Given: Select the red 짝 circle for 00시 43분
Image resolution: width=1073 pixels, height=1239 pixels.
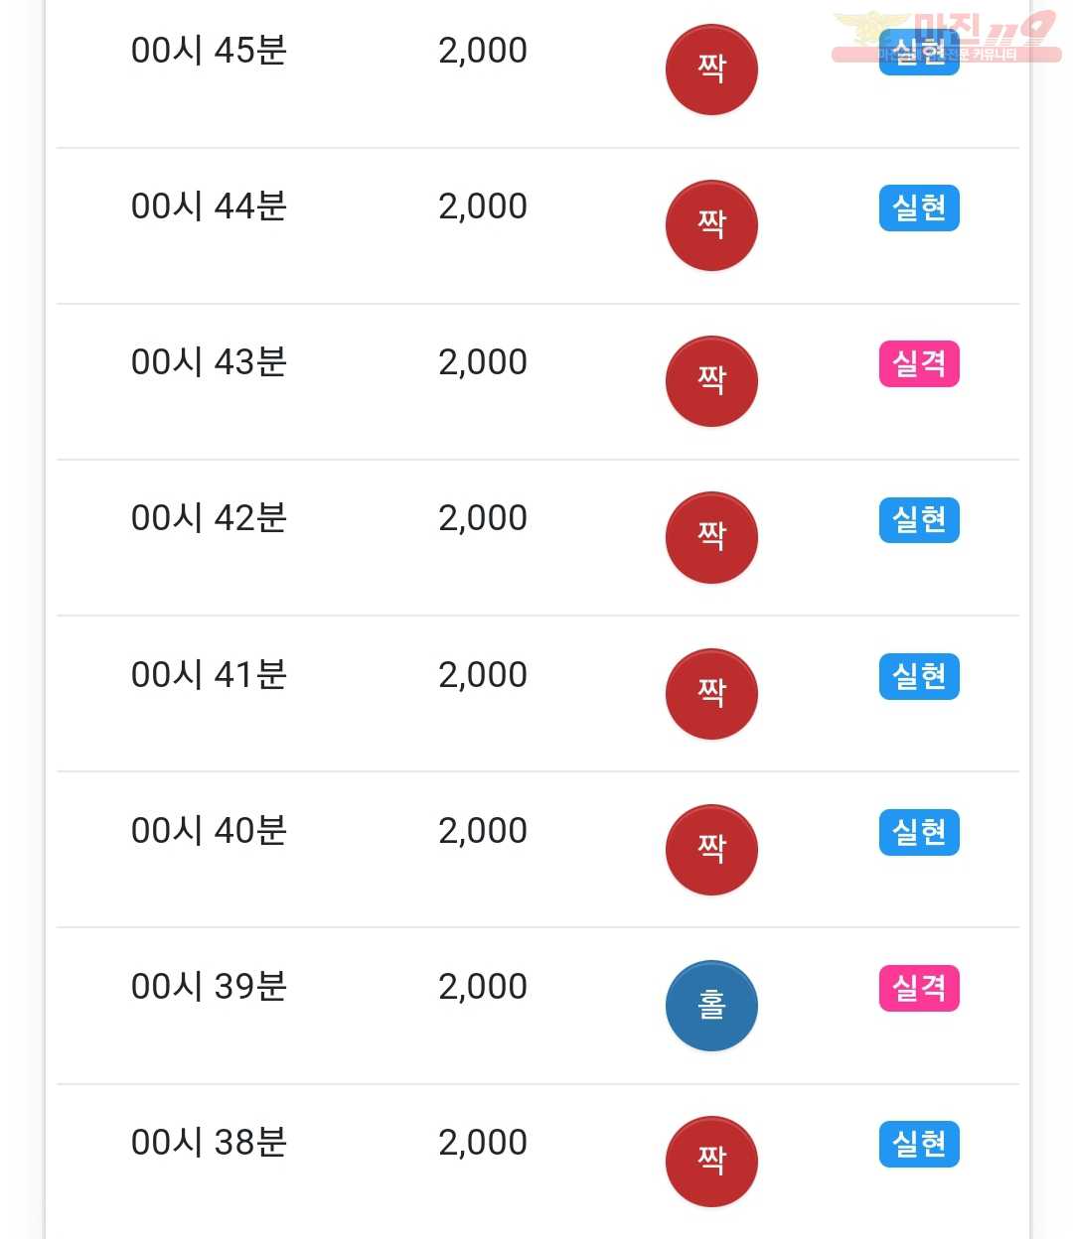Looking at the screenshot, I should [x=711, y=381].
